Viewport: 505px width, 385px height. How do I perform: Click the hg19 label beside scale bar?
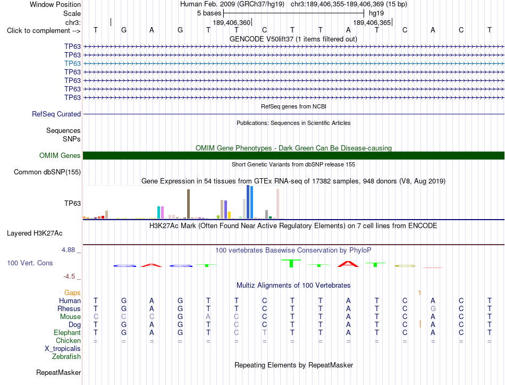pyautogui.click(x=376, y=13)
